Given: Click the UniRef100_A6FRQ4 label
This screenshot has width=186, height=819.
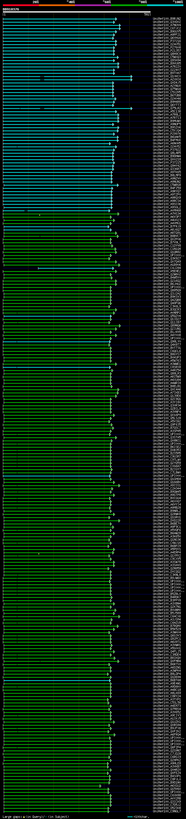Looking at the screenshot, I should click(x=167, y=734).
